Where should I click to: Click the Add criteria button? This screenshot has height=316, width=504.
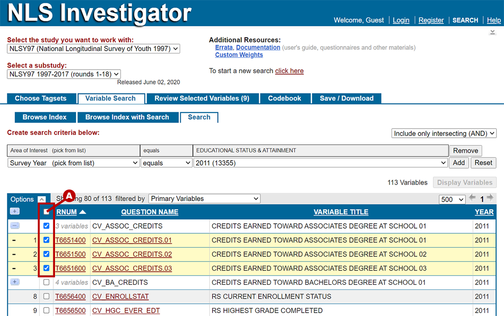point(459,163)
